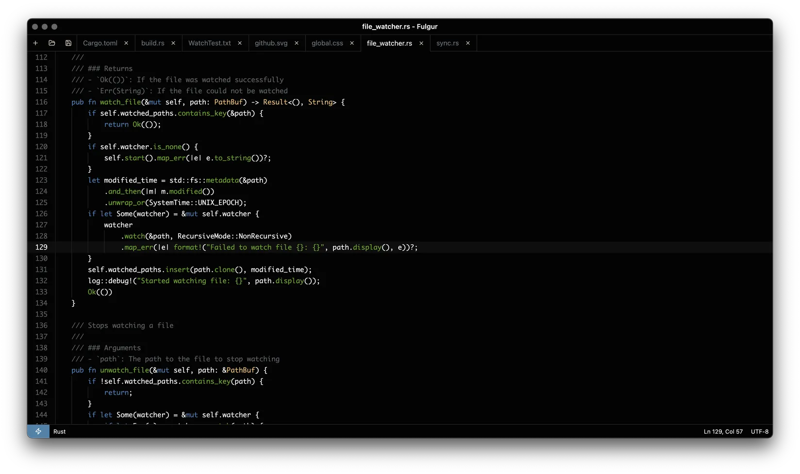Close the Cargo.toml tab
800x474 pixels.
126,43
